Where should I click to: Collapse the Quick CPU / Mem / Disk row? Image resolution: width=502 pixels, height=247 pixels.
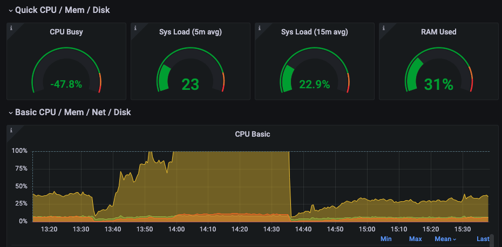click(59, 10)
